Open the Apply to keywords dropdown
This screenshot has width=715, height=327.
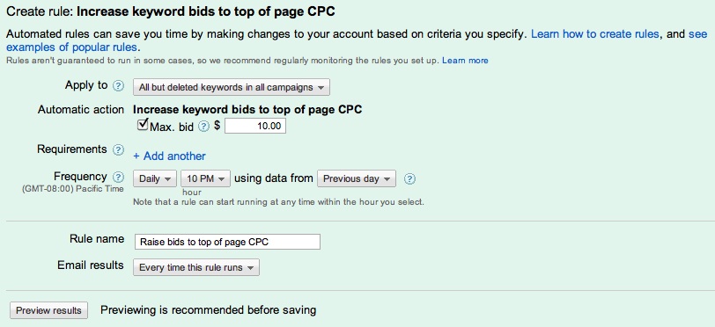coord(232,87)
